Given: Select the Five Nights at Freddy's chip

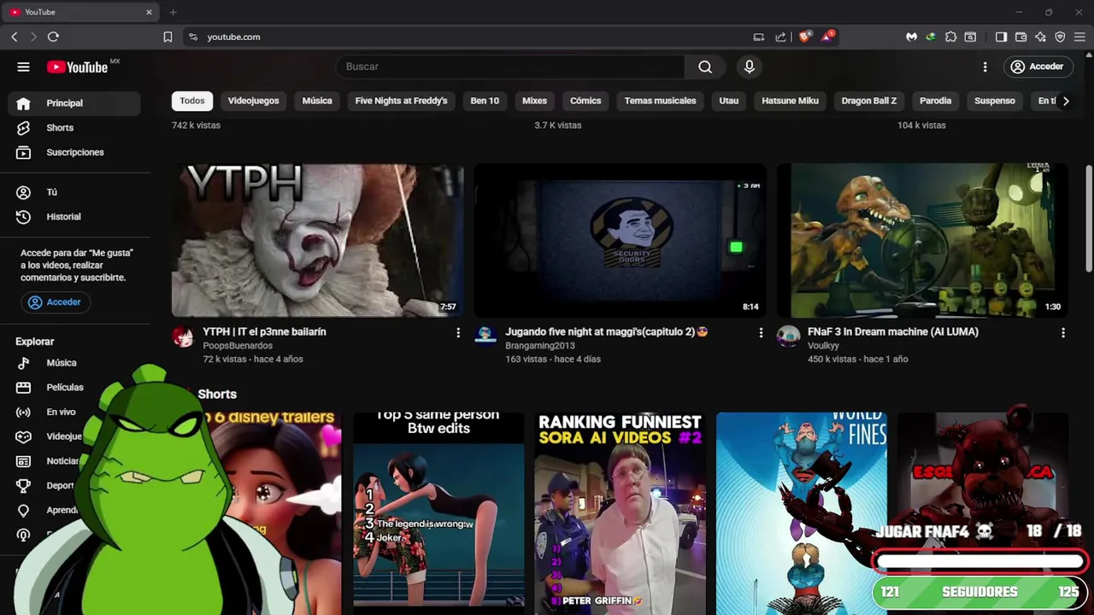Looking at the screenshot, I should 401,101.
